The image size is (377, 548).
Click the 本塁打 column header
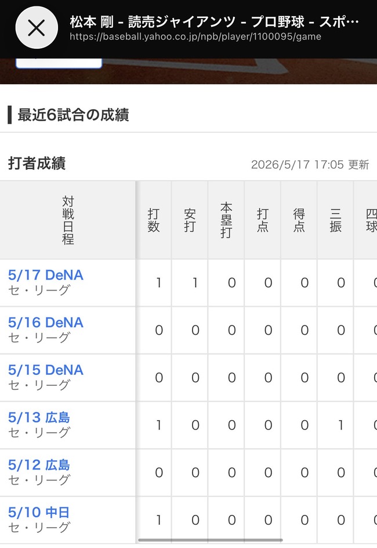pyautogui.click(x=226, y=220)
